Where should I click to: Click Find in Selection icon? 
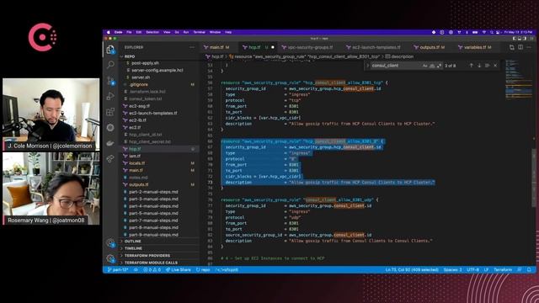(487, 66)
